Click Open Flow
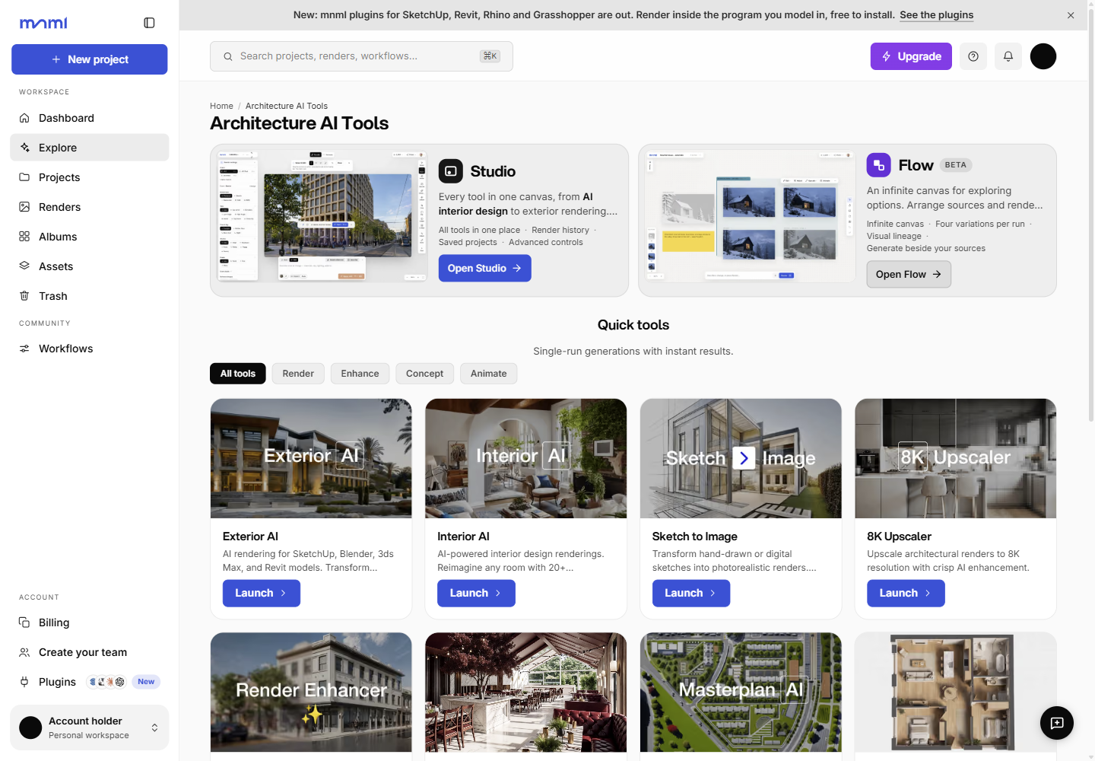Image resolution: width=1095 pixels, height=761 pixels. 909,274
